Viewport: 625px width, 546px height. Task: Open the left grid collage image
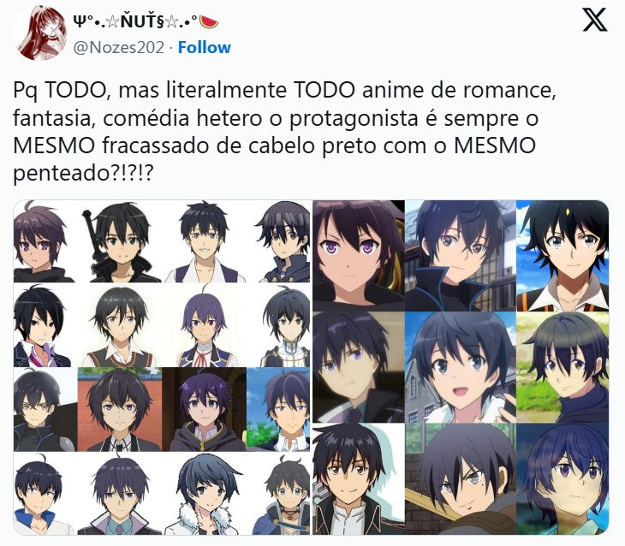pos(162,367)
